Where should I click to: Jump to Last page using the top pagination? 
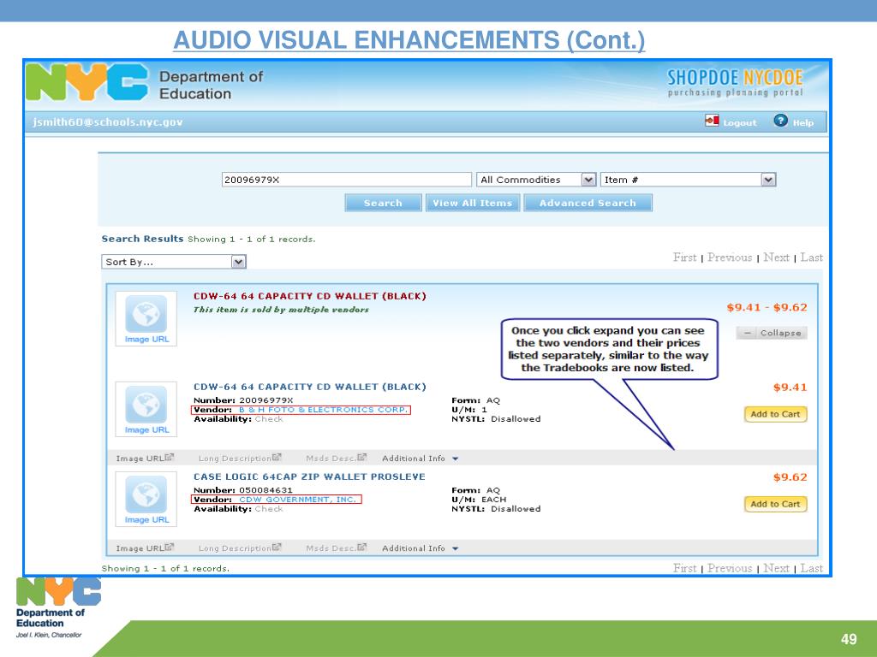(812, 257)
